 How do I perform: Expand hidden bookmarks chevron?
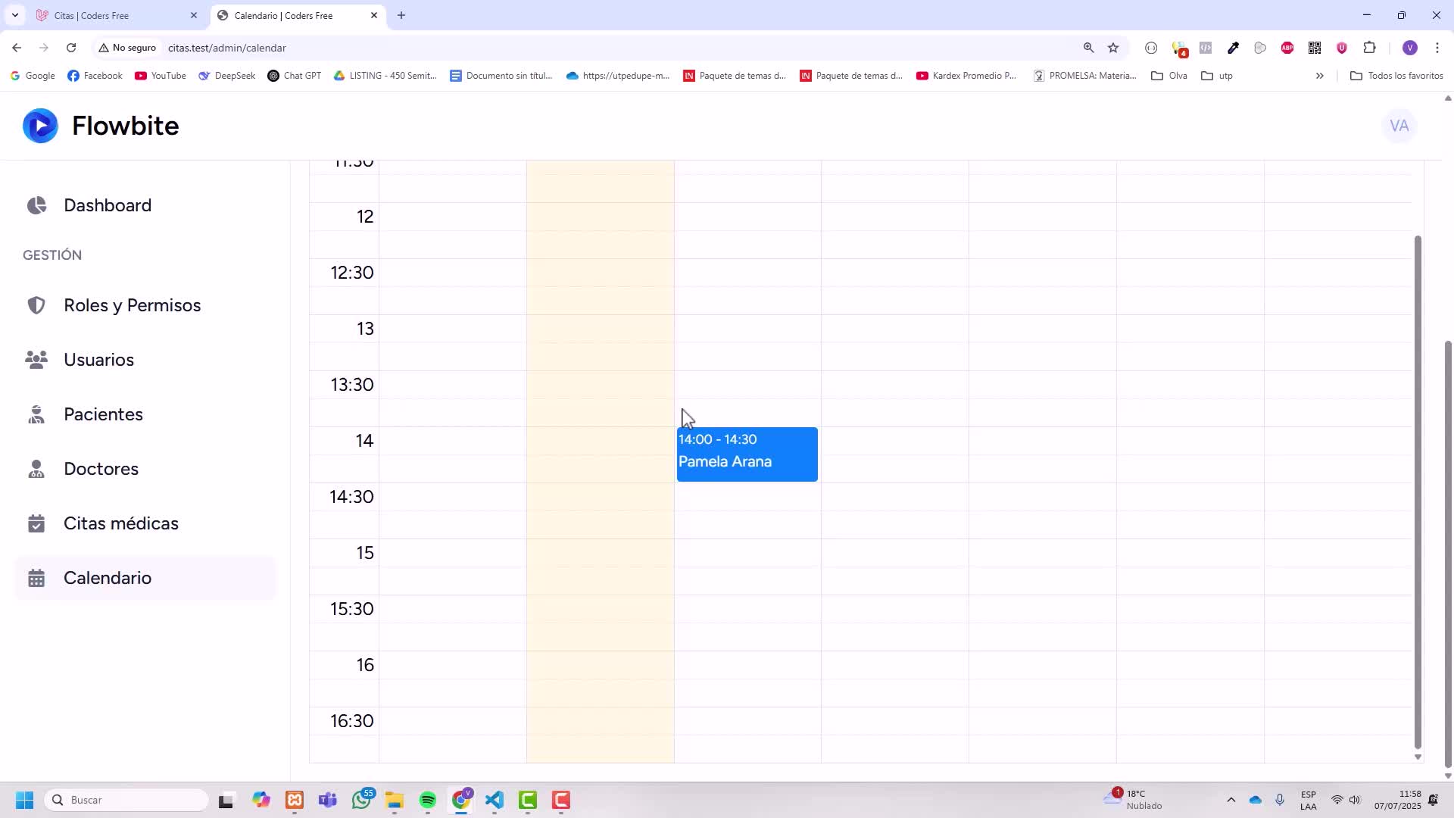[x=1320, y=76]
